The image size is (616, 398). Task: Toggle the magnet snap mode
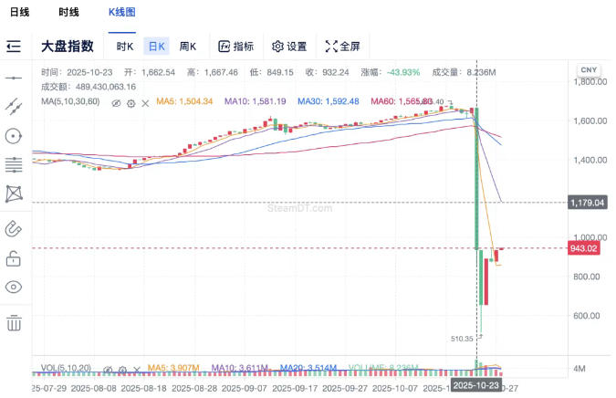tap(14, 228)
